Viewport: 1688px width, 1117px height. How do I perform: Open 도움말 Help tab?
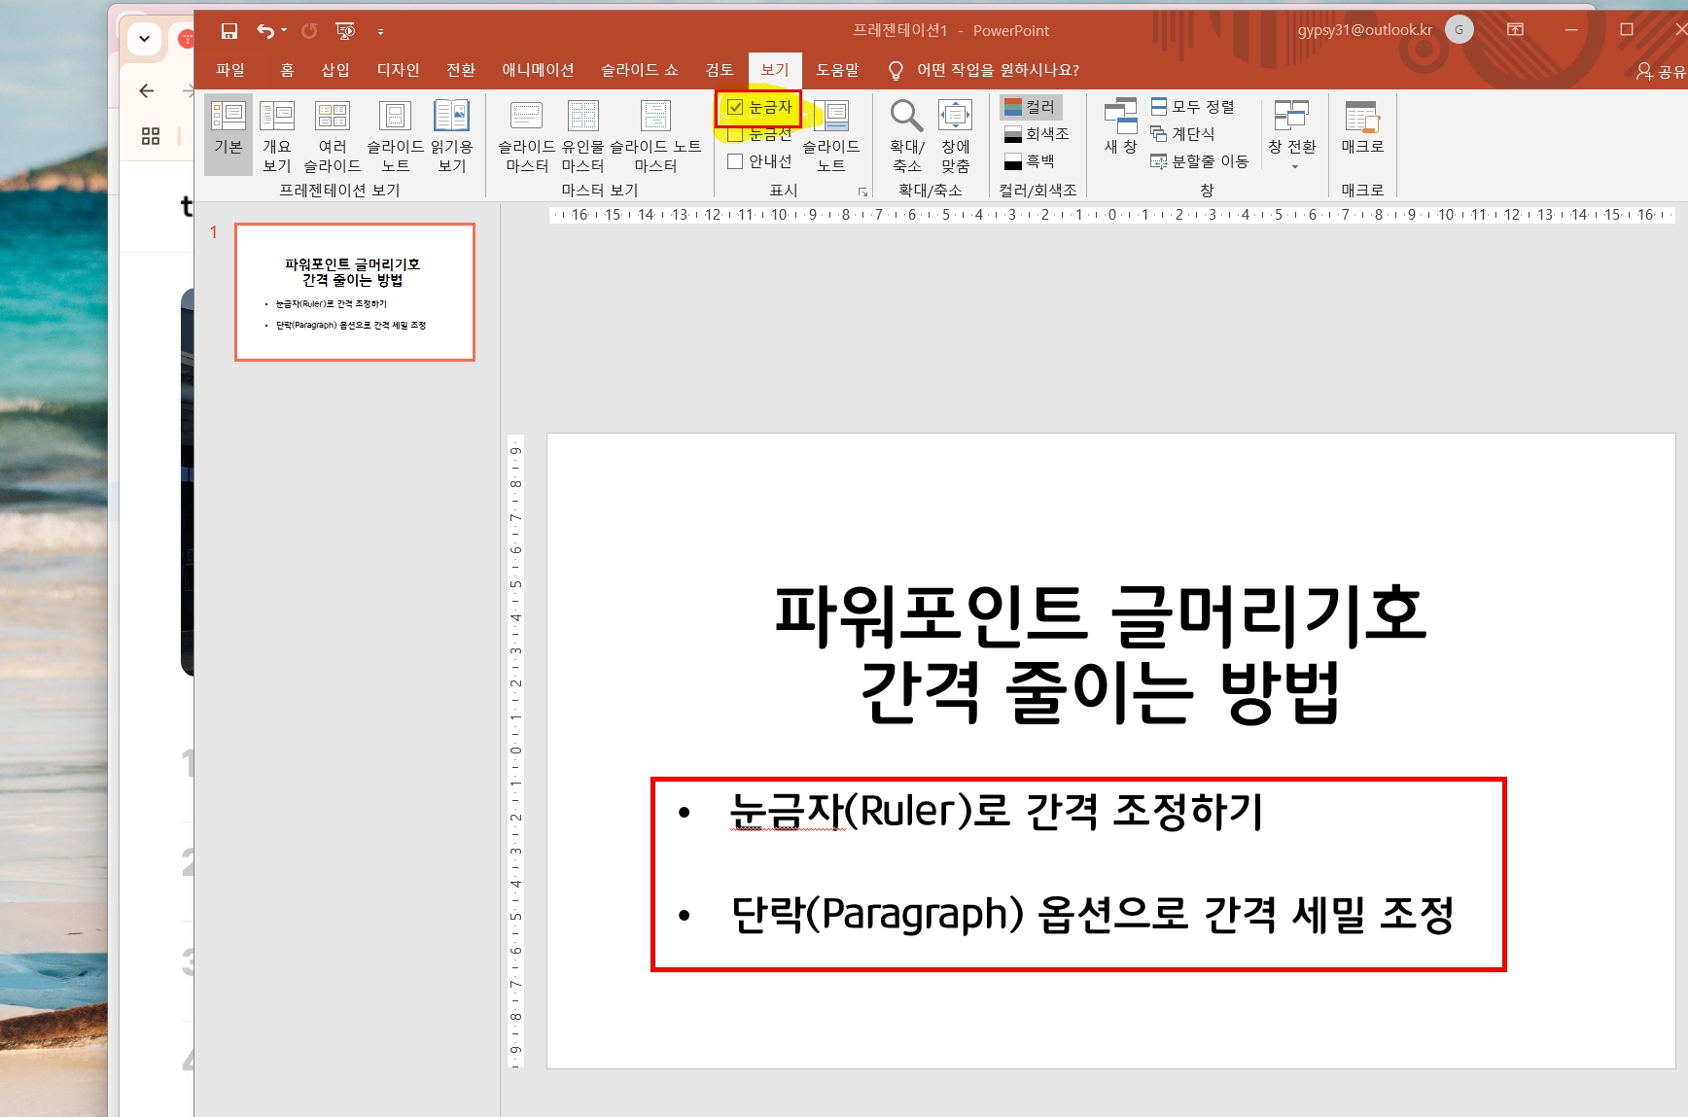coord(837,70)
